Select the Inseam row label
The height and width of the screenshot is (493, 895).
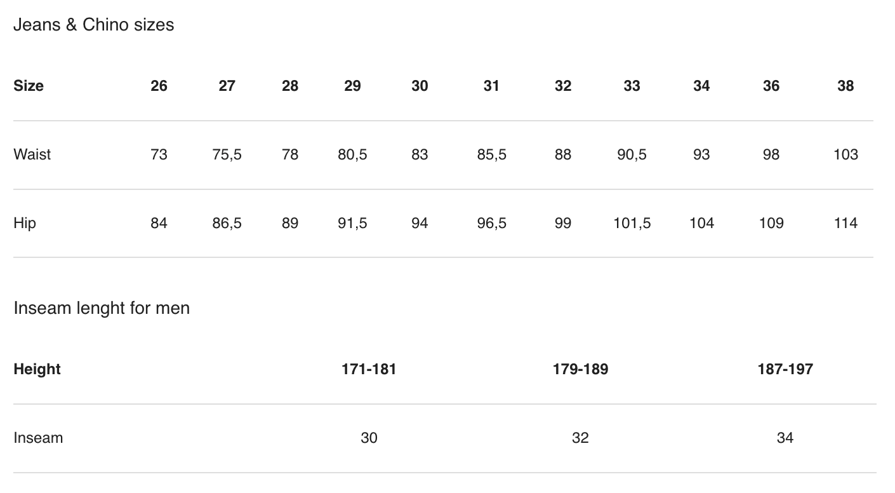pyautogui.click(x=38, y=438)
